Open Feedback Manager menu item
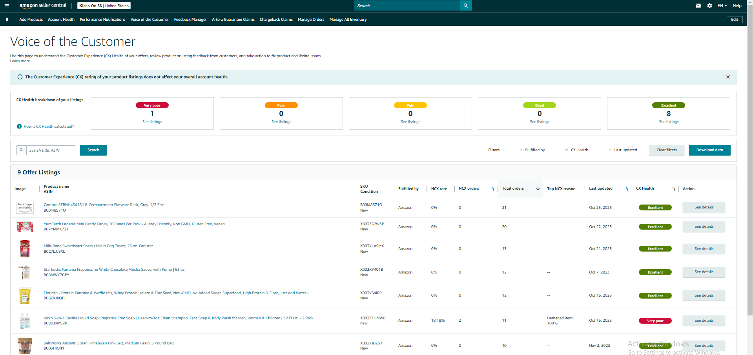Viewport: 753px width, 355px height. point(190,20)
